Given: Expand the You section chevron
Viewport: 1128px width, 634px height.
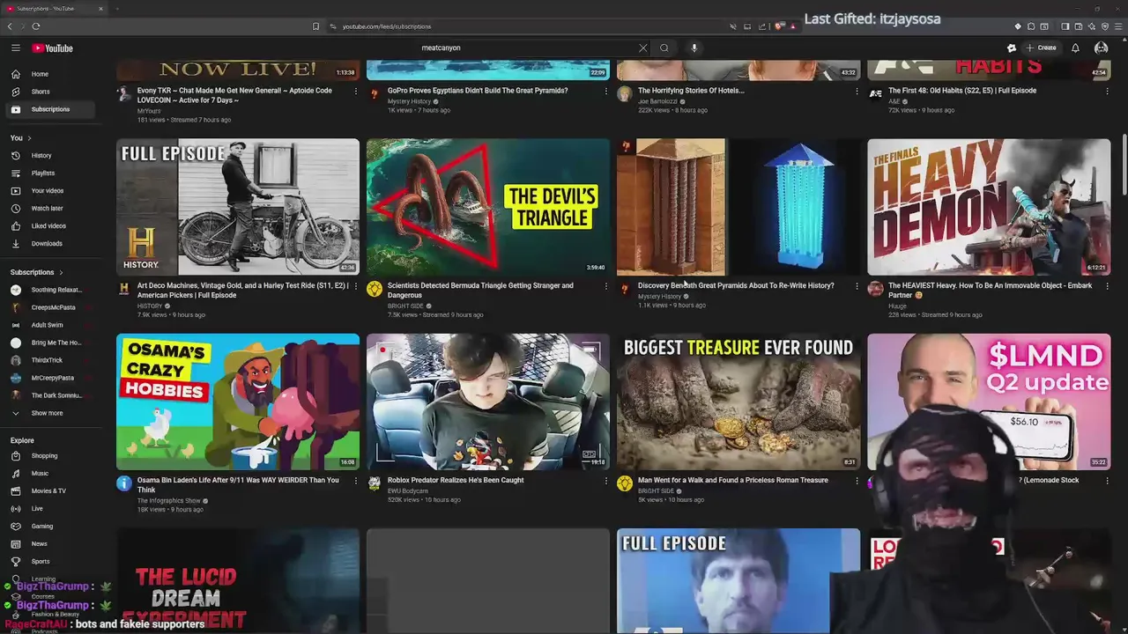Looking at the screenshot, I should point(29,138).
